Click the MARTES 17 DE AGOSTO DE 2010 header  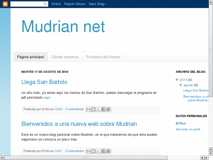tap(45, 72)
